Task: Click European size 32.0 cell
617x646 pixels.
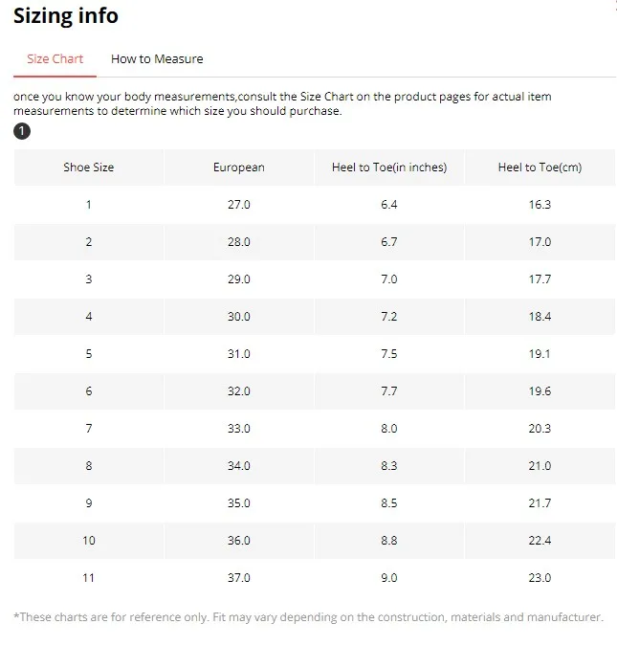Action: (x=239, y=391)
